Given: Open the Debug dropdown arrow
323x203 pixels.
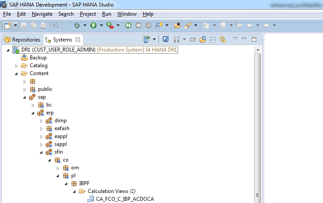Looking at the screenshot, I should pyautogui.click(x=85, y=25).
